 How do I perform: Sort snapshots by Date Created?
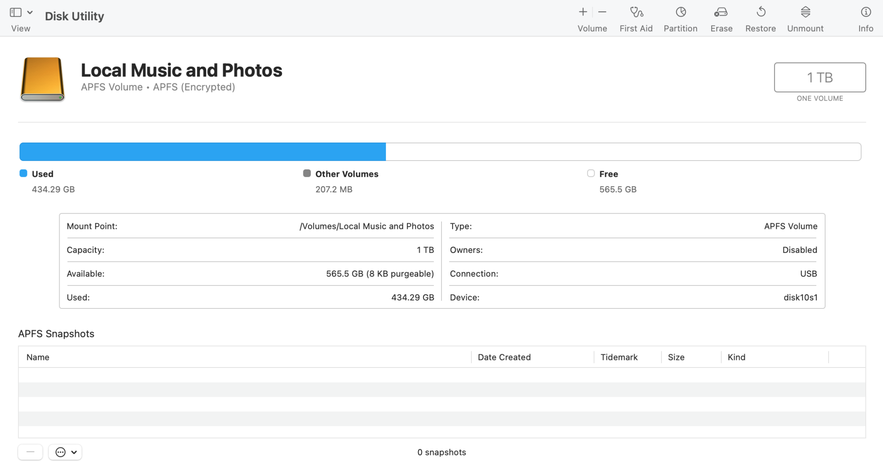(x=532, y=357)
